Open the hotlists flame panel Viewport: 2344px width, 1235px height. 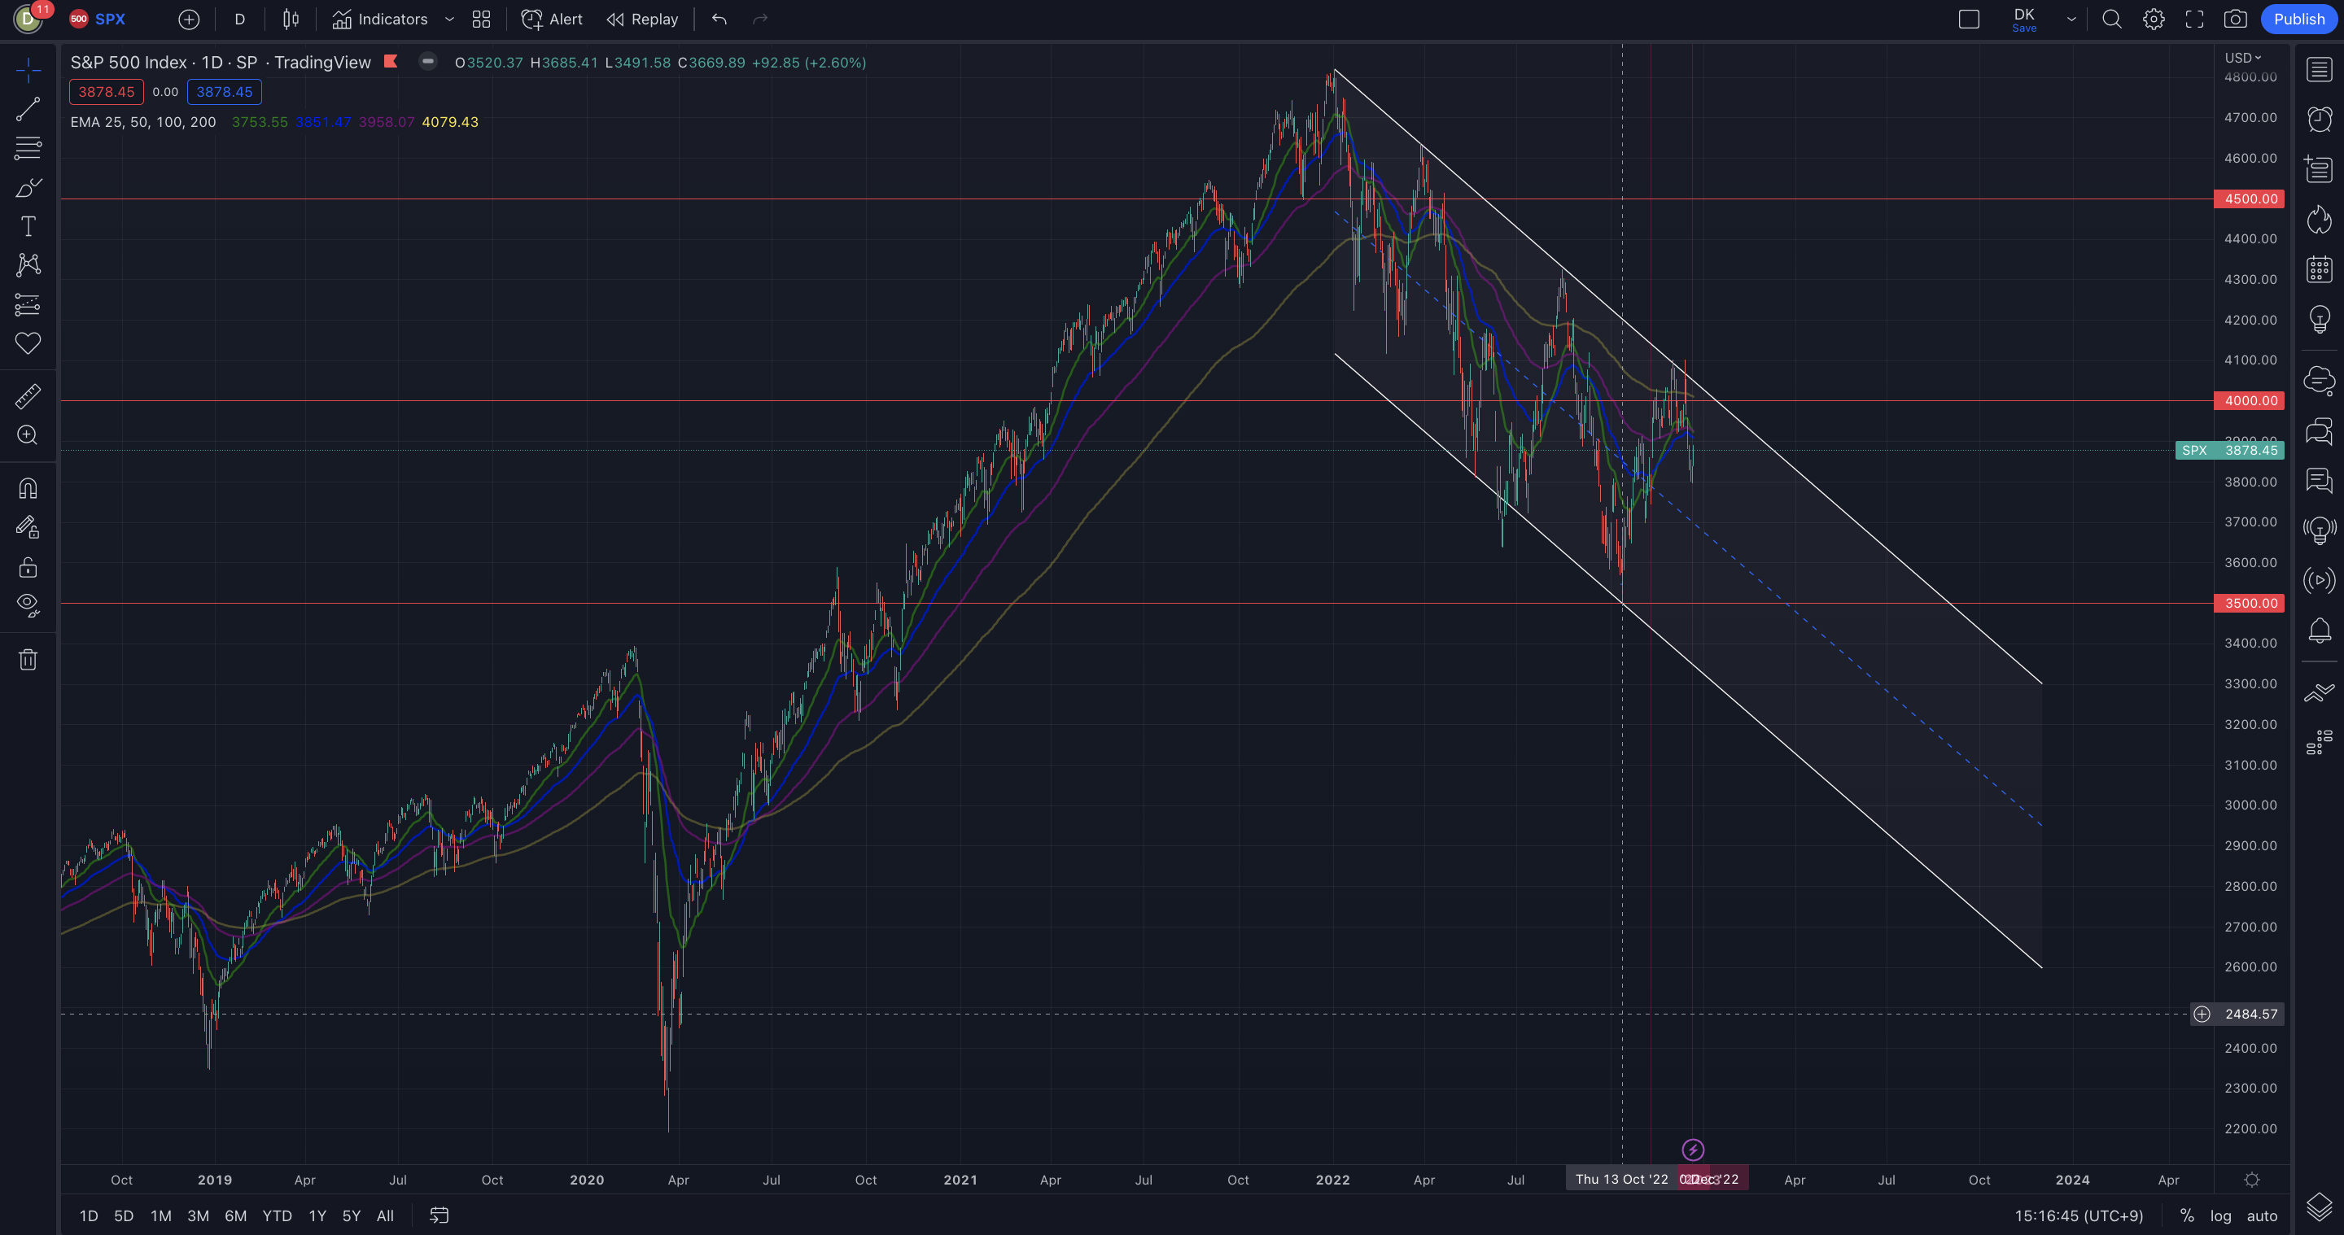2320,219
